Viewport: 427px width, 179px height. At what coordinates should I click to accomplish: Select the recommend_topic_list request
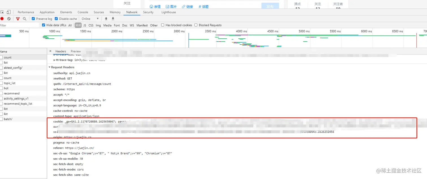tap(23, 104)
